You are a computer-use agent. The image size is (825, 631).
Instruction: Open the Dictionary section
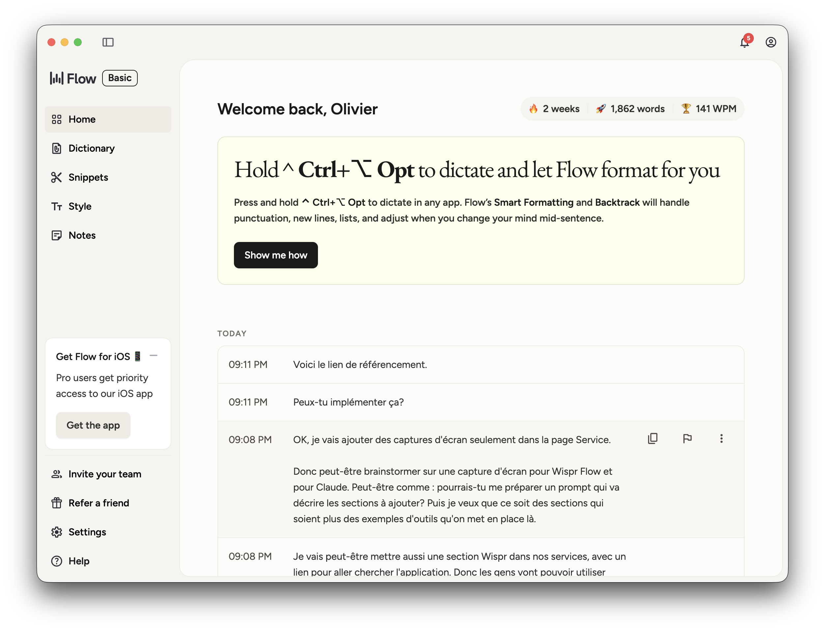point(91,148)
